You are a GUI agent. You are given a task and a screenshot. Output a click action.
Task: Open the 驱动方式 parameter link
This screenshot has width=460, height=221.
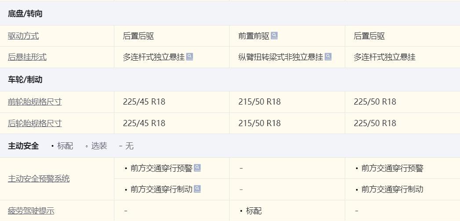click(23, 36)
